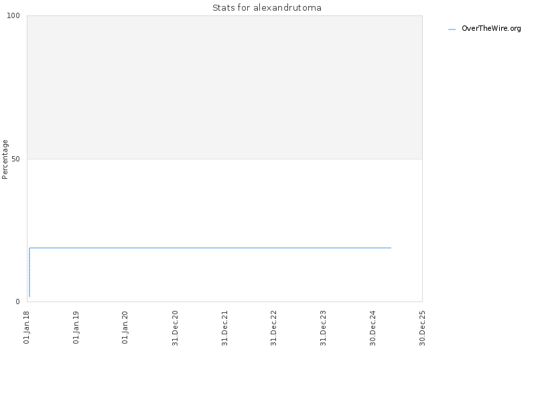The image size is (536, 402).
Task: Click the 'Percentage' y-axis label
Action: (5, 159)
